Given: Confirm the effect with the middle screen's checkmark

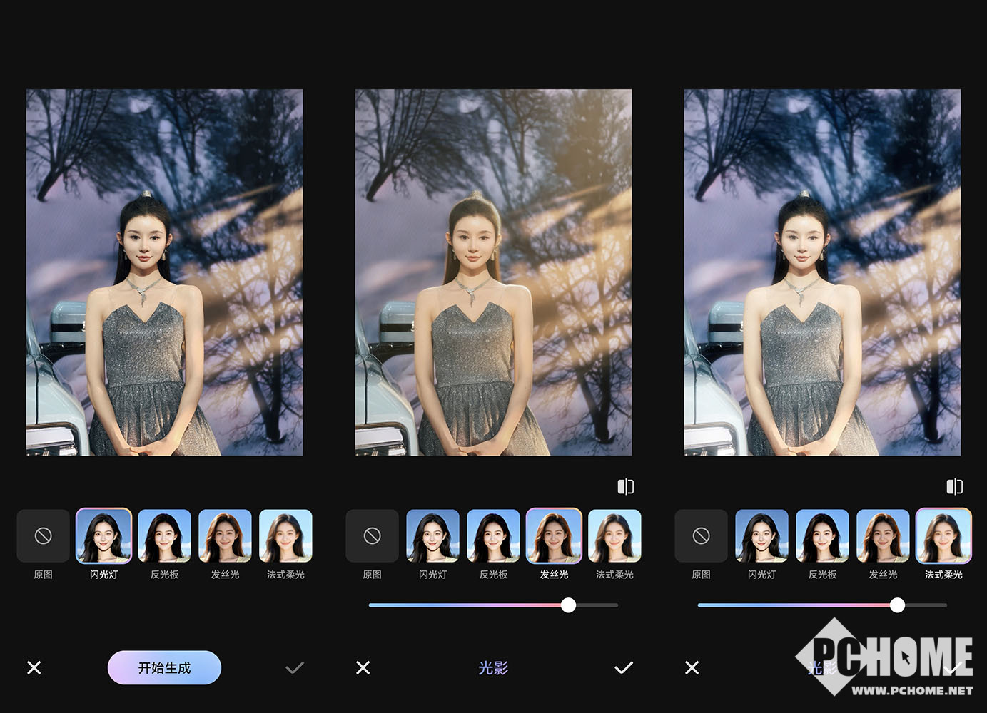Looking at the screenshot, I should click(623, 667).
